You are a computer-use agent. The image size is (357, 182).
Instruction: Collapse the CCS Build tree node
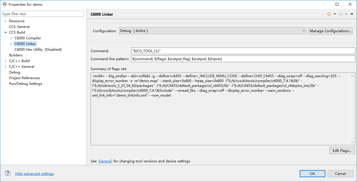coord(6,32)
